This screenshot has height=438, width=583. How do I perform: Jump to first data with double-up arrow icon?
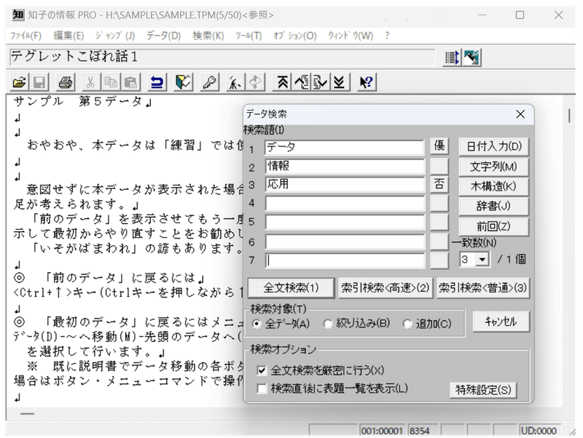click(x=282, y=82)
